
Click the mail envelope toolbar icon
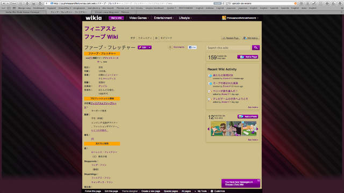(x=321, y=3)
